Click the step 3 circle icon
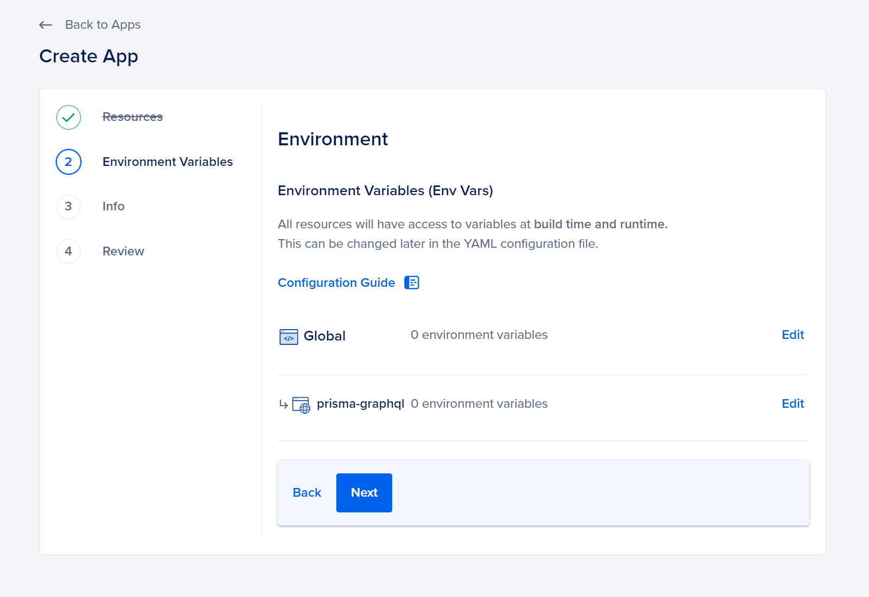 click(68, 207)
